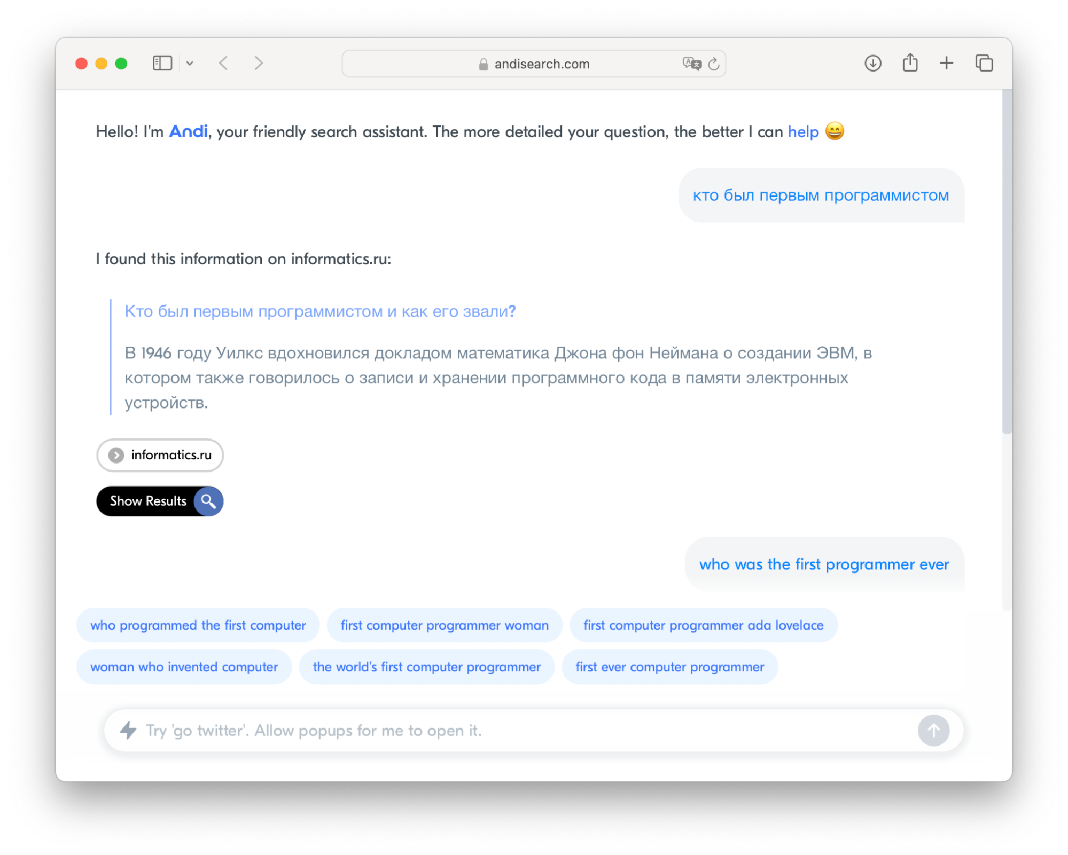Go forward to the next page
This screenshot has width=1068, height=855.
point(259,64)
